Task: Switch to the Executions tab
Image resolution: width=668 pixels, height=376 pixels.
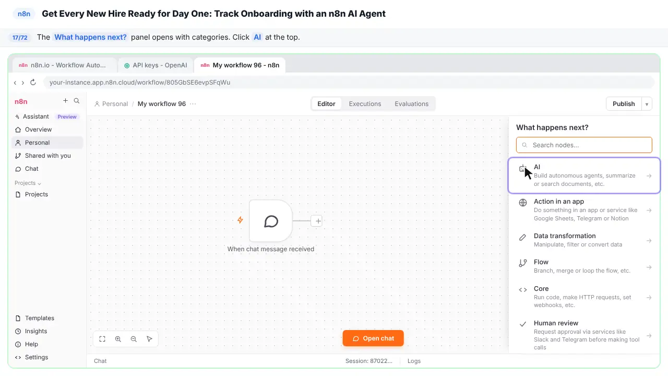Action: point(365,104)
